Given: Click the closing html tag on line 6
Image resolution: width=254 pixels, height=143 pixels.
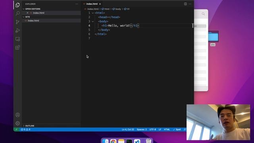Looking at the screenshot, I should pyautogui.click(x=100, y=34).
